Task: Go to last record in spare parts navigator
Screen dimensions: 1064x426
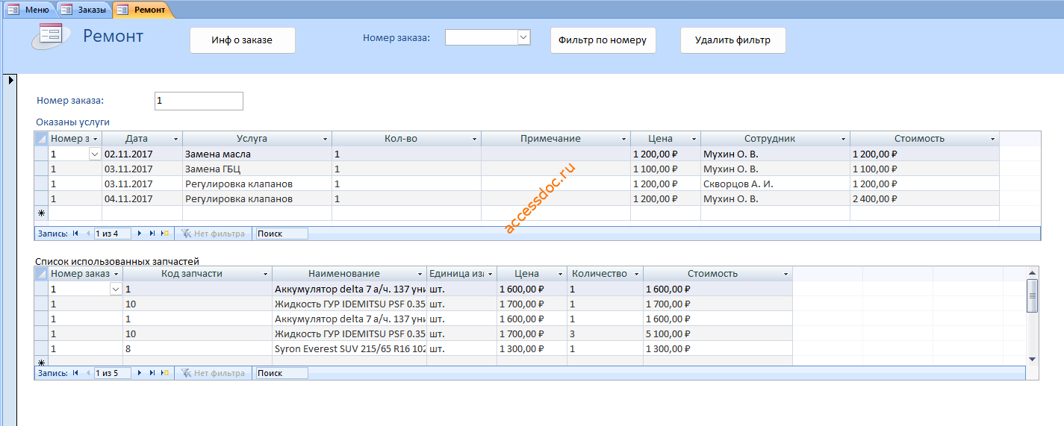Action: tap(152, 373)
